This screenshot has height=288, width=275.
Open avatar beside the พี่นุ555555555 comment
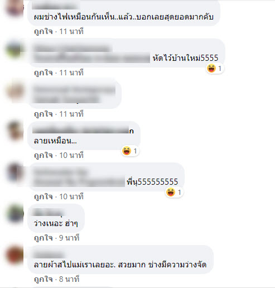tap(15, 171)
